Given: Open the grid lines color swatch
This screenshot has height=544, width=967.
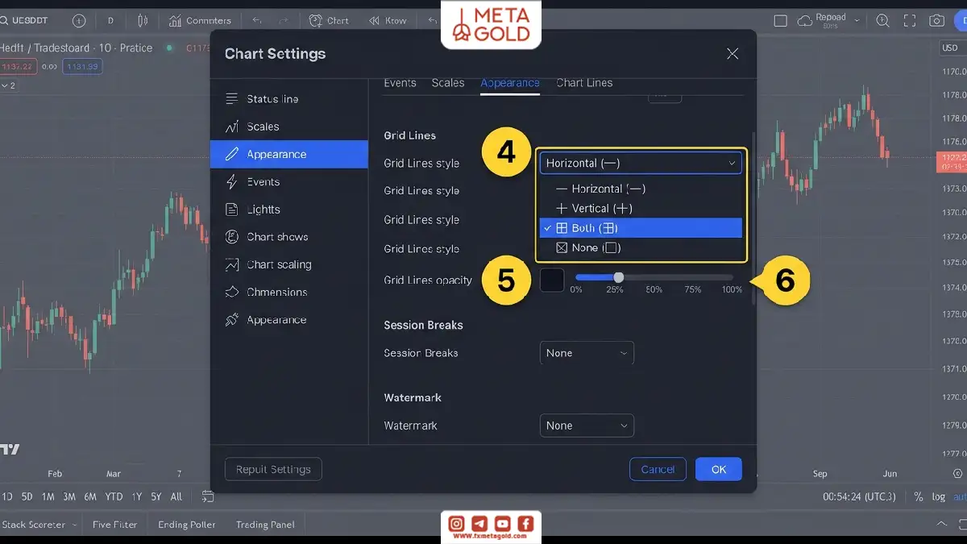Looking at the screenshot, I should click(552, 280).
